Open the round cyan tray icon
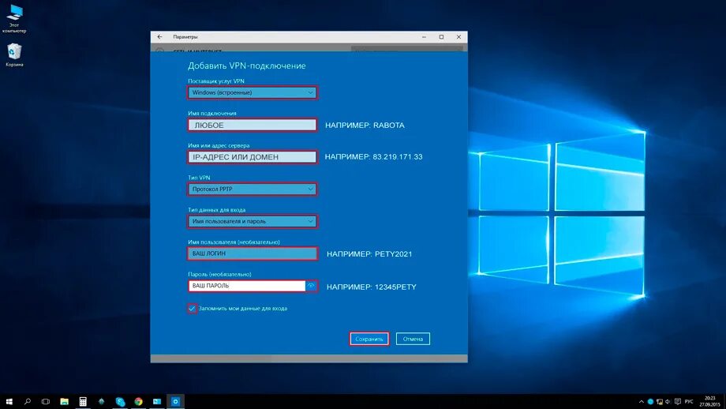The width and height of the screenshot is (726, 409). [650, 402]
